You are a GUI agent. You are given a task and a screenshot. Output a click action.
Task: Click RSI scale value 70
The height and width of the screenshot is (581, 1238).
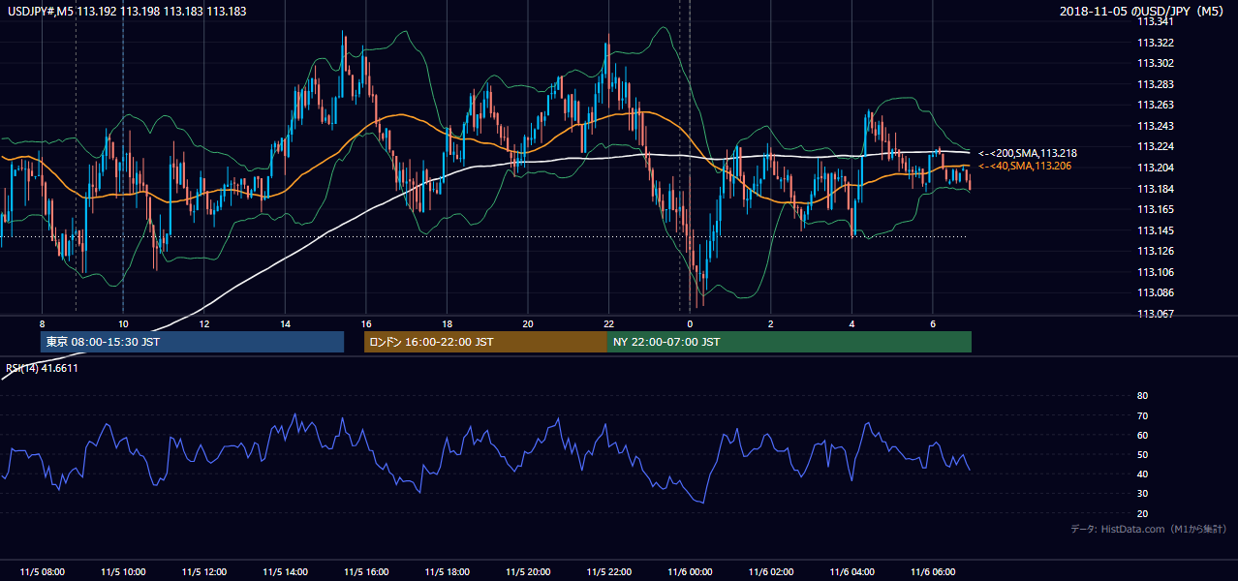[x=1142, y=415]
